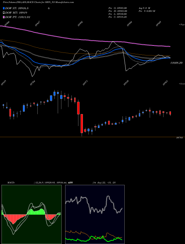The height and width of the screenshot is (244, 185).
Task: Click the white DOW MT legend swatch
Action: click(4, 13)
